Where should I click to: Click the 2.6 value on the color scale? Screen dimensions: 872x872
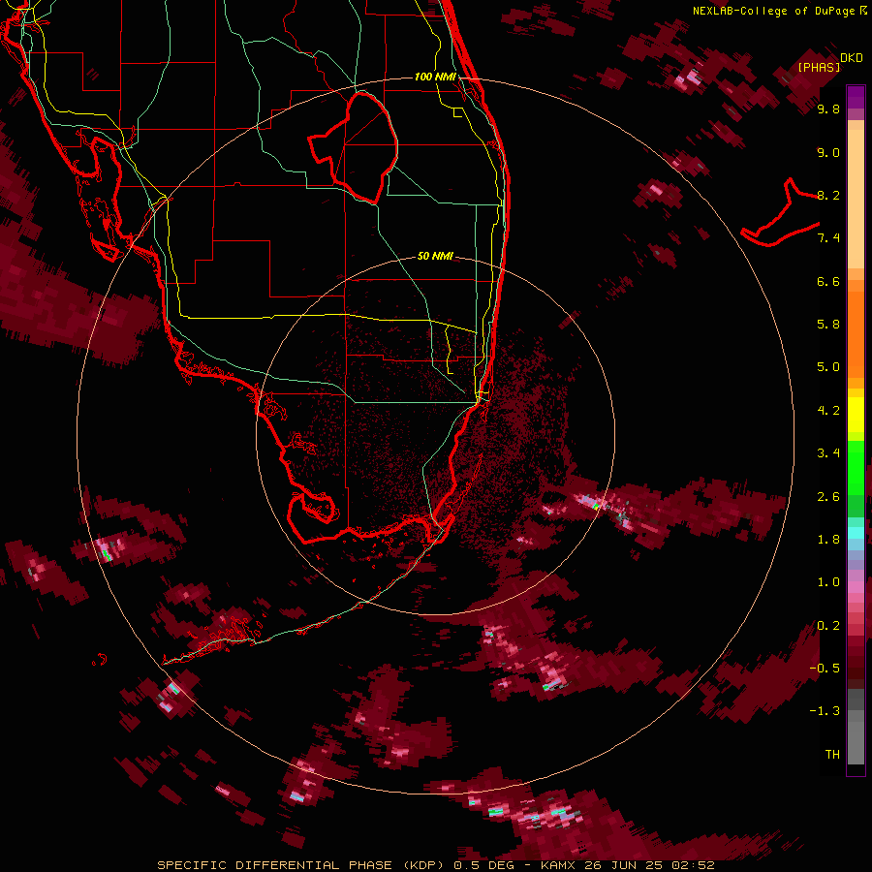click(828, 497)
